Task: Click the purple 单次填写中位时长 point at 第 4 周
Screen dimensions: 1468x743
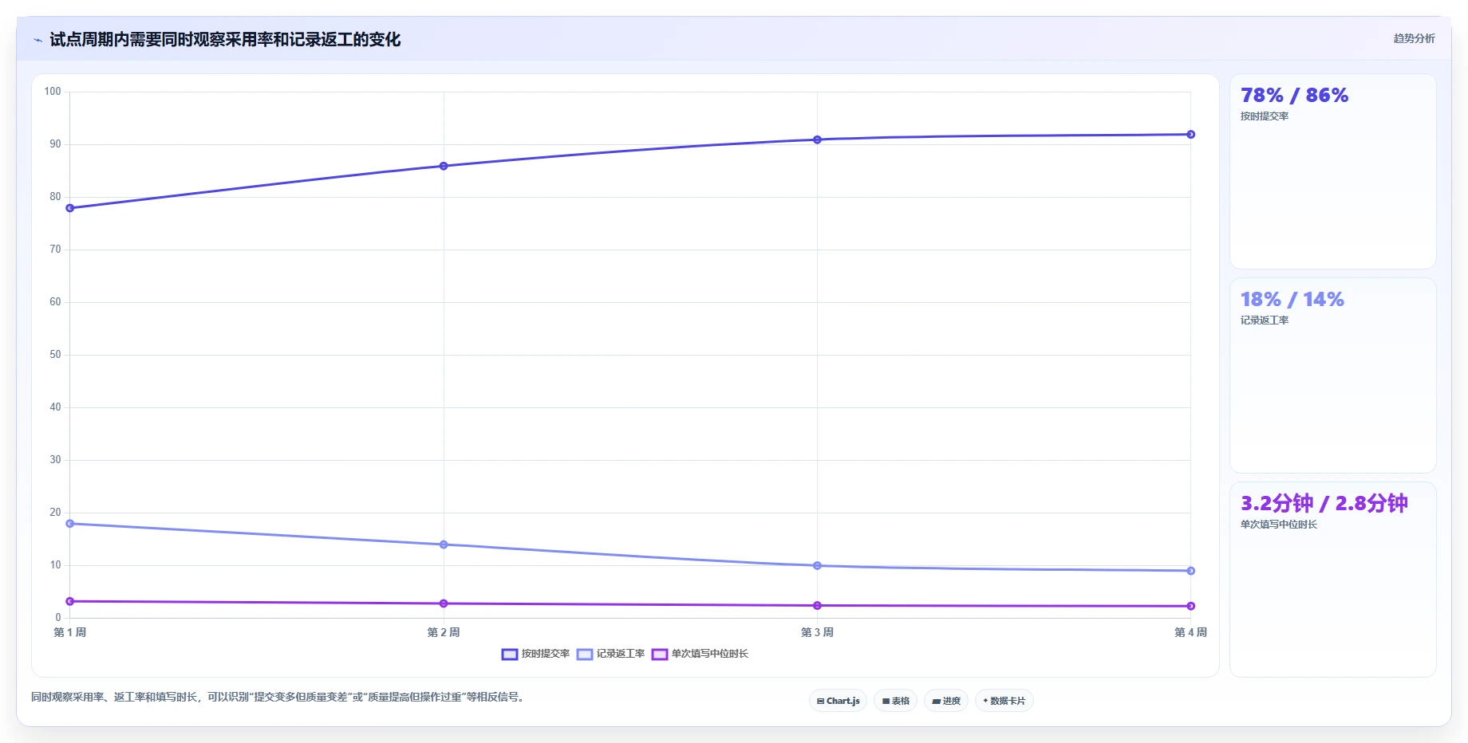Action: [1190, 607]
